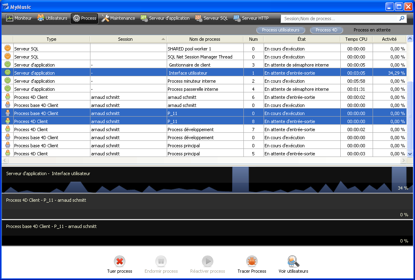
Task: Click user icon of process number 6
Action: (x=8, y=96)
